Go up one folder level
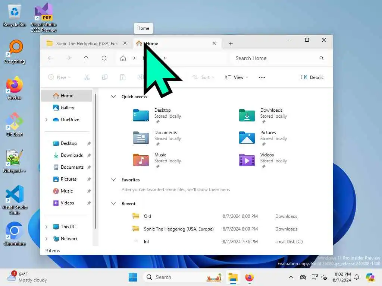 (x=86, y=58)
